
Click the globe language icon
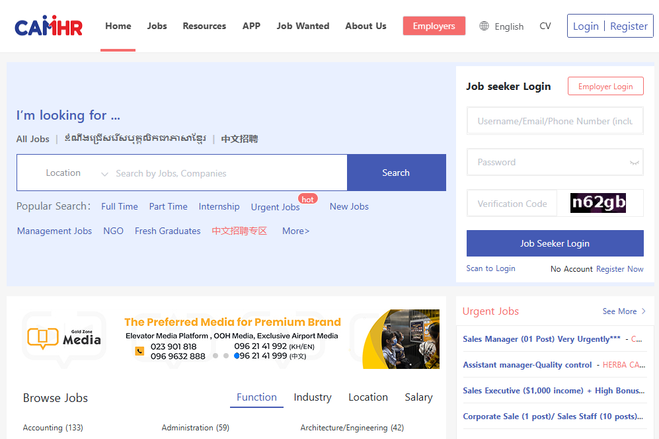point(485,26)
